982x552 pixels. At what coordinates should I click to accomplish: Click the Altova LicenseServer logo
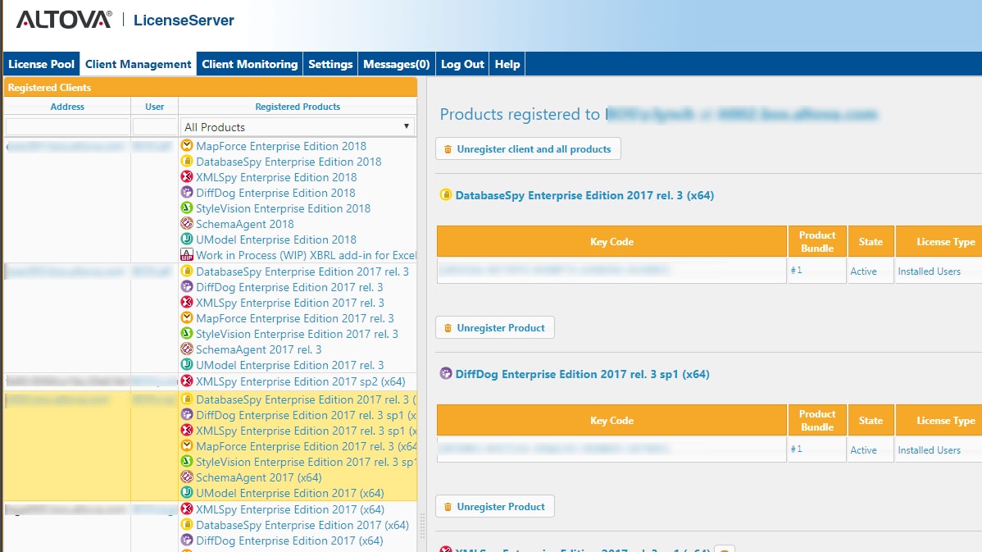125,20
